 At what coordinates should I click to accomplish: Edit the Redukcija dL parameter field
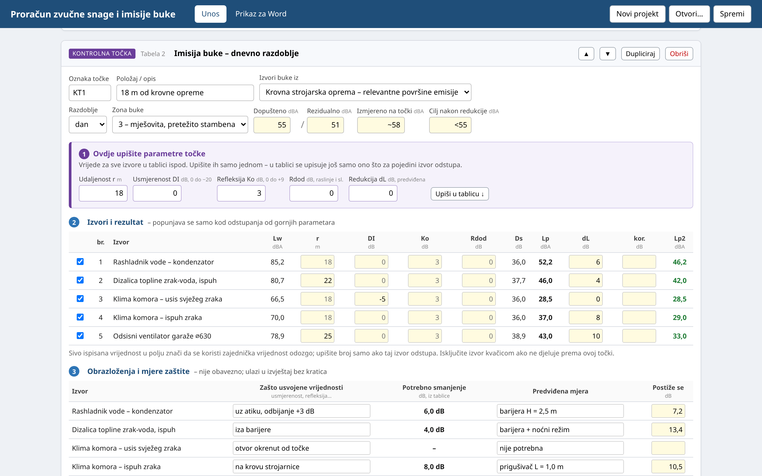(x=373, y=193)
